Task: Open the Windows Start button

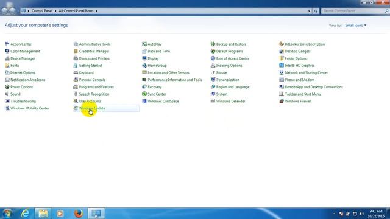Action: (x=7, y=214)
